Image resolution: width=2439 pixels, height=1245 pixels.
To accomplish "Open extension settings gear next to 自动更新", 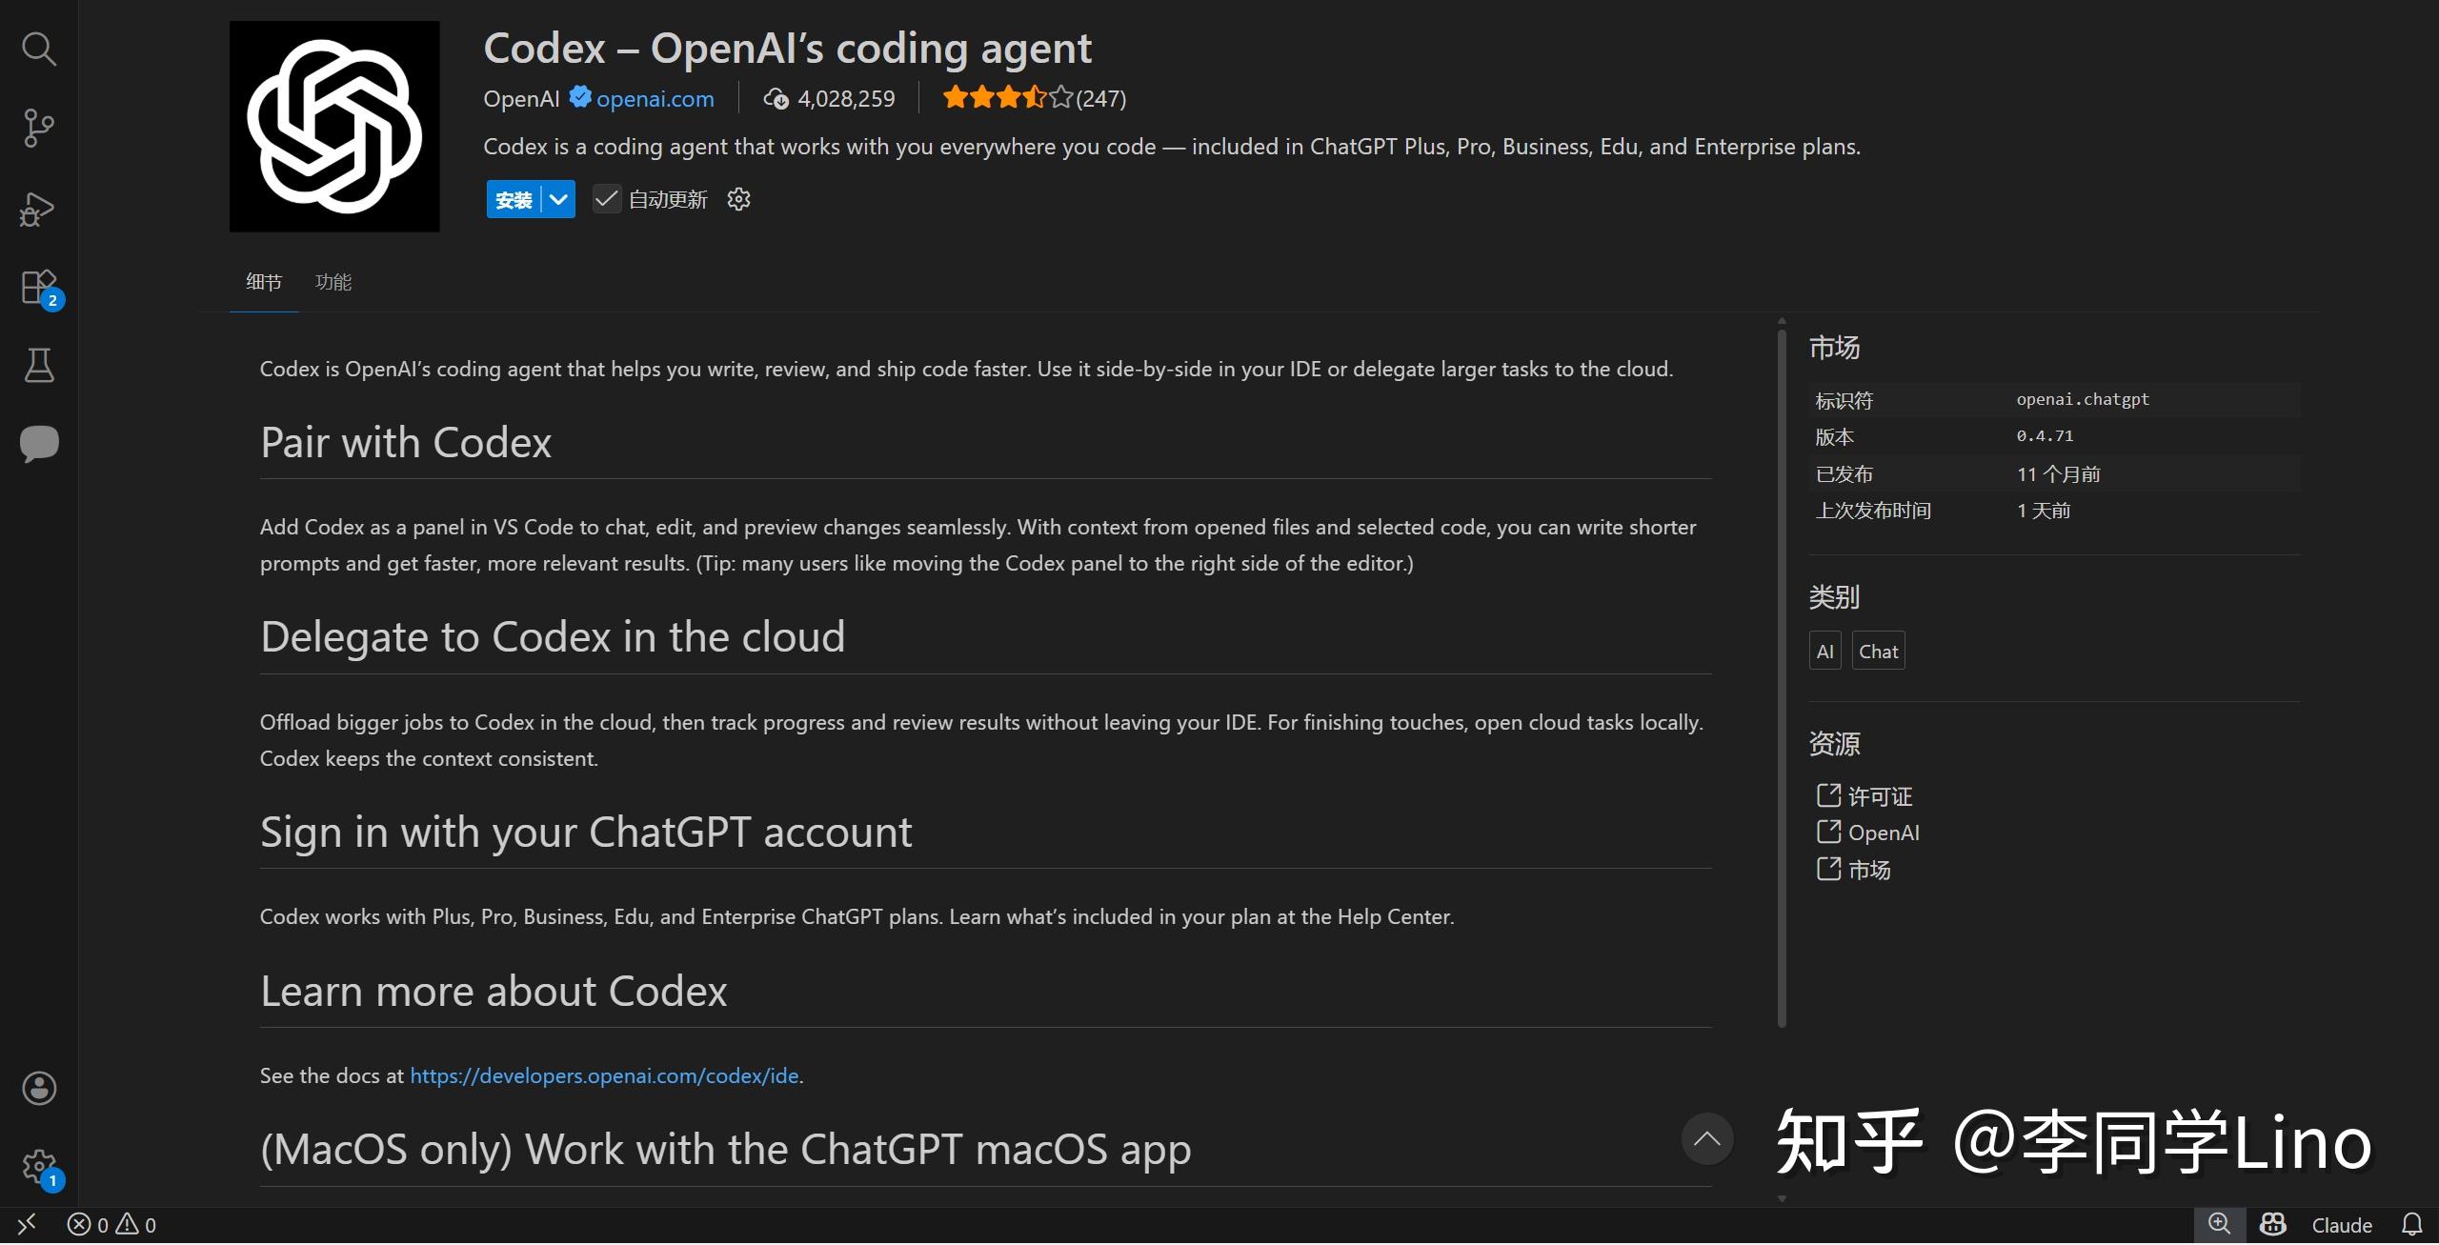I will pos(738,199).
